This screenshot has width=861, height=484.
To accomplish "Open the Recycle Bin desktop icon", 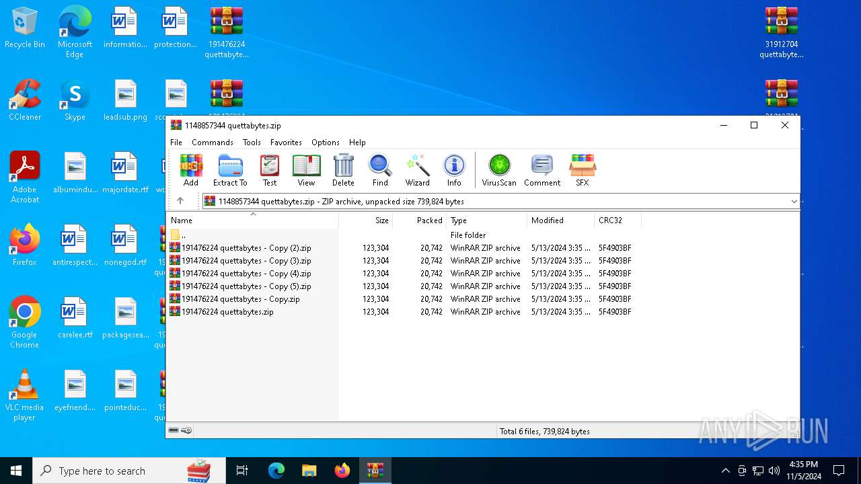I will pos(25,28).
